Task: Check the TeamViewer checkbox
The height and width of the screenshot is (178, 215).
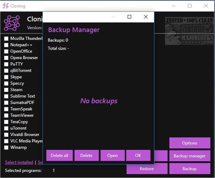Action: pos(6,116)
